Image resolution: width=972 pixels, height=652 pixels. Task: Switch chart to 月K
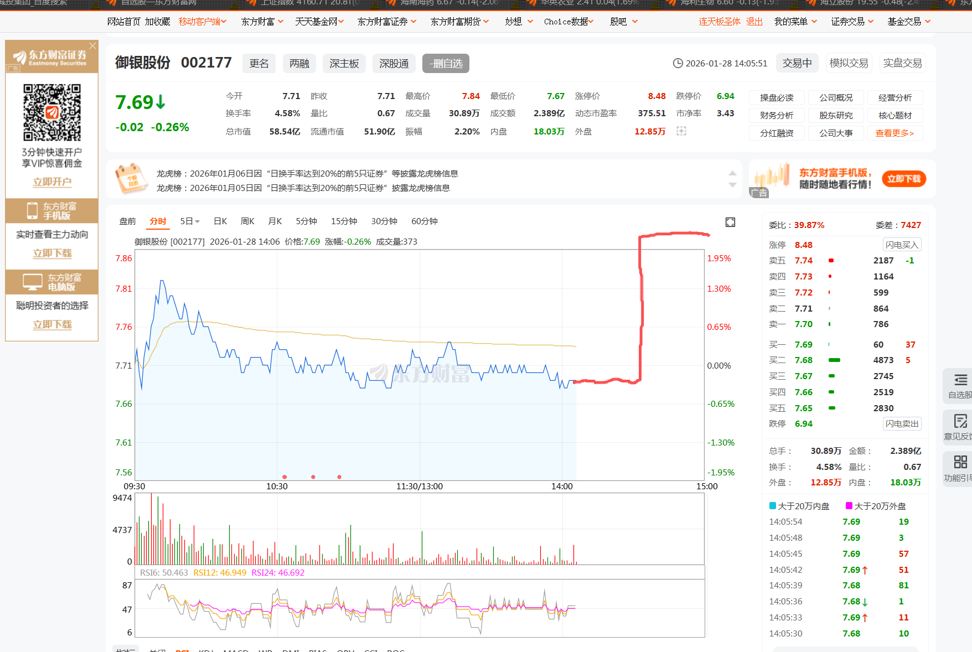tap(275, 221)
